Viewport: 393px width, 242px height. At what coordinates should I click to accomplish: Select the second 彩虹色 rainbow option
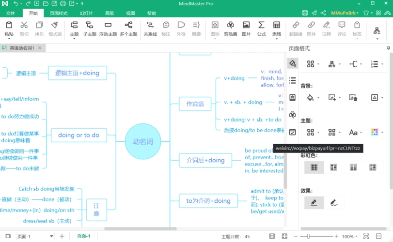[x=333, y=167]
